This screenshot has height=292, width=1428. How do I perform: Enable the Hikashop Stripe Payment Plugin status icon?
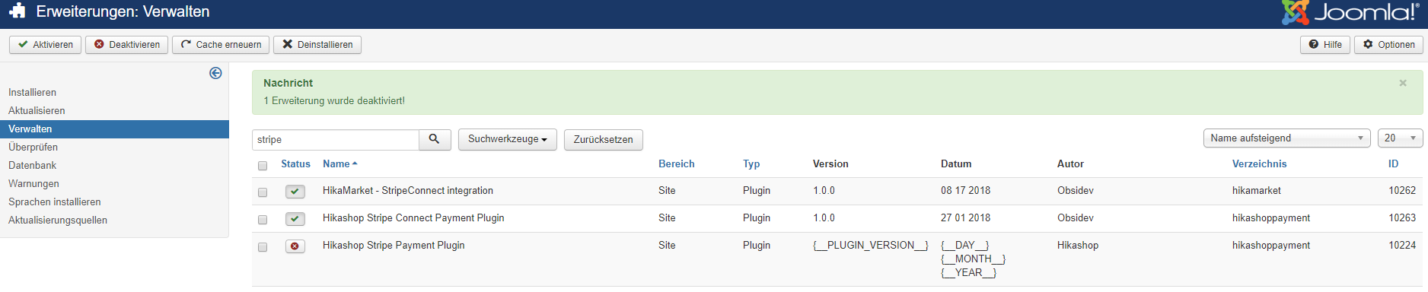pyautogui.click(x=295, y=246)
